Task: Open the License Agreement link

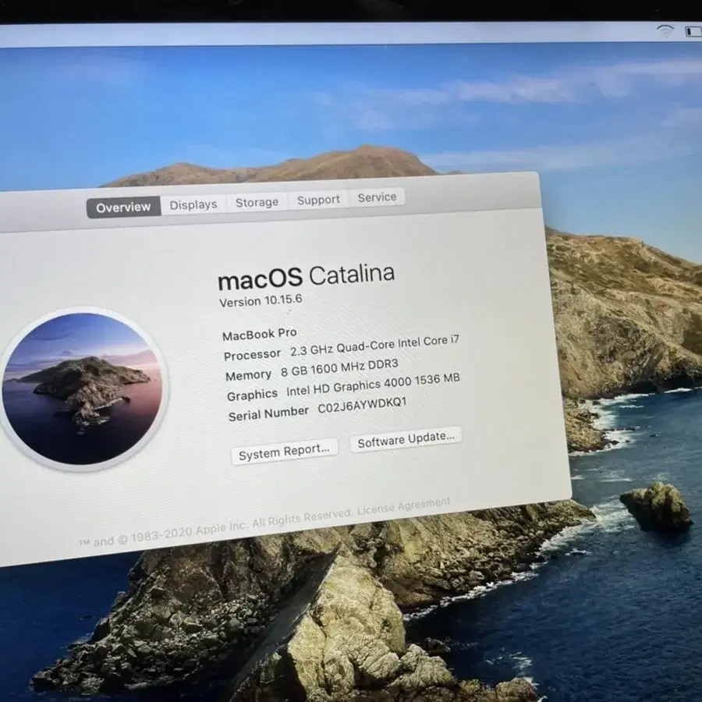Action: pyautogui.click(x=404, y=507)
